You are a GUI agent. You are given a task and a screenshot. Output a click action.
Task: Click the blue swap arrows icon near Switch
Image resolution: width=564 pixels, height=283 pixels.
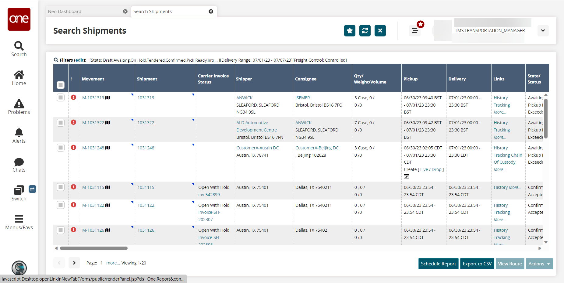coord(32,189)
